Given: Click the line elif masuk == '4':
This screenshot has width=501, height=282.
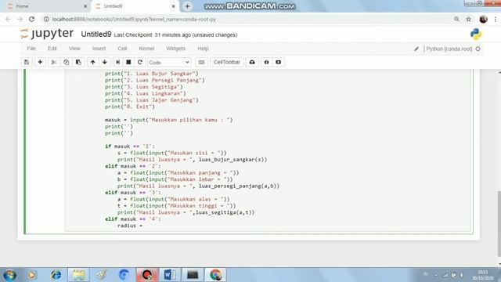Looking at the screenshot, I should [133, 219].
